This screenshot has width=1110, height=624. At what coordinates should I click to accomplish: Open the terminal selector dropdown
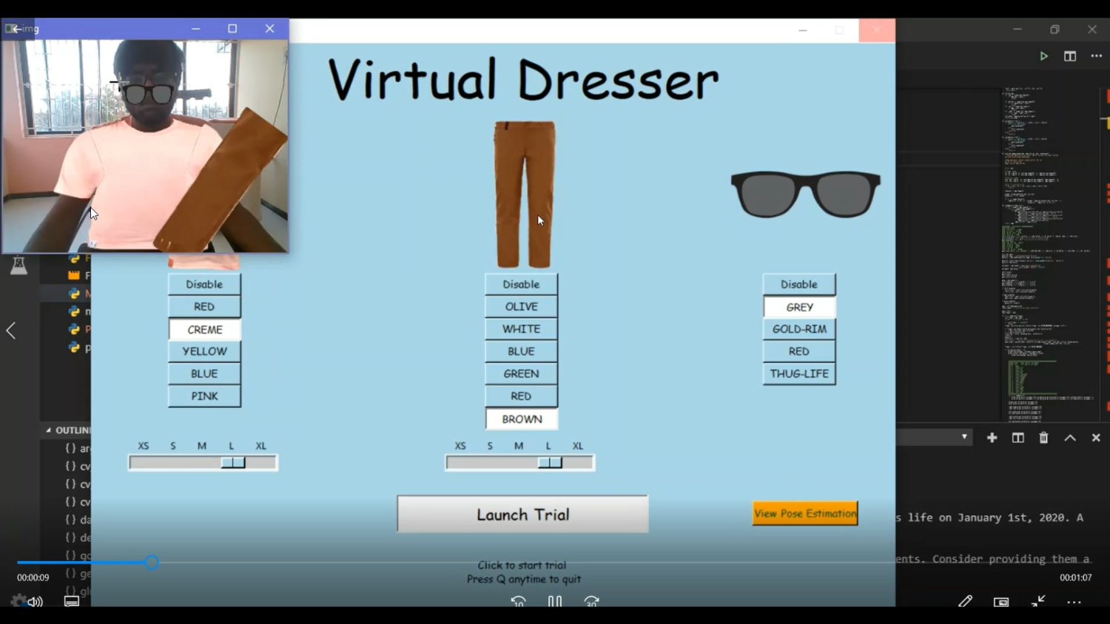pyautogui.click(x=963, y=438)
